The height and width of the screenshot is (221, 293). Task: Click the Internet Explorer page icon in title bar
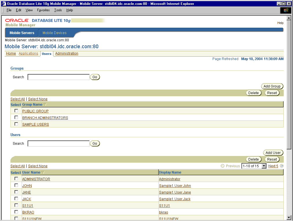coord(4,3)
